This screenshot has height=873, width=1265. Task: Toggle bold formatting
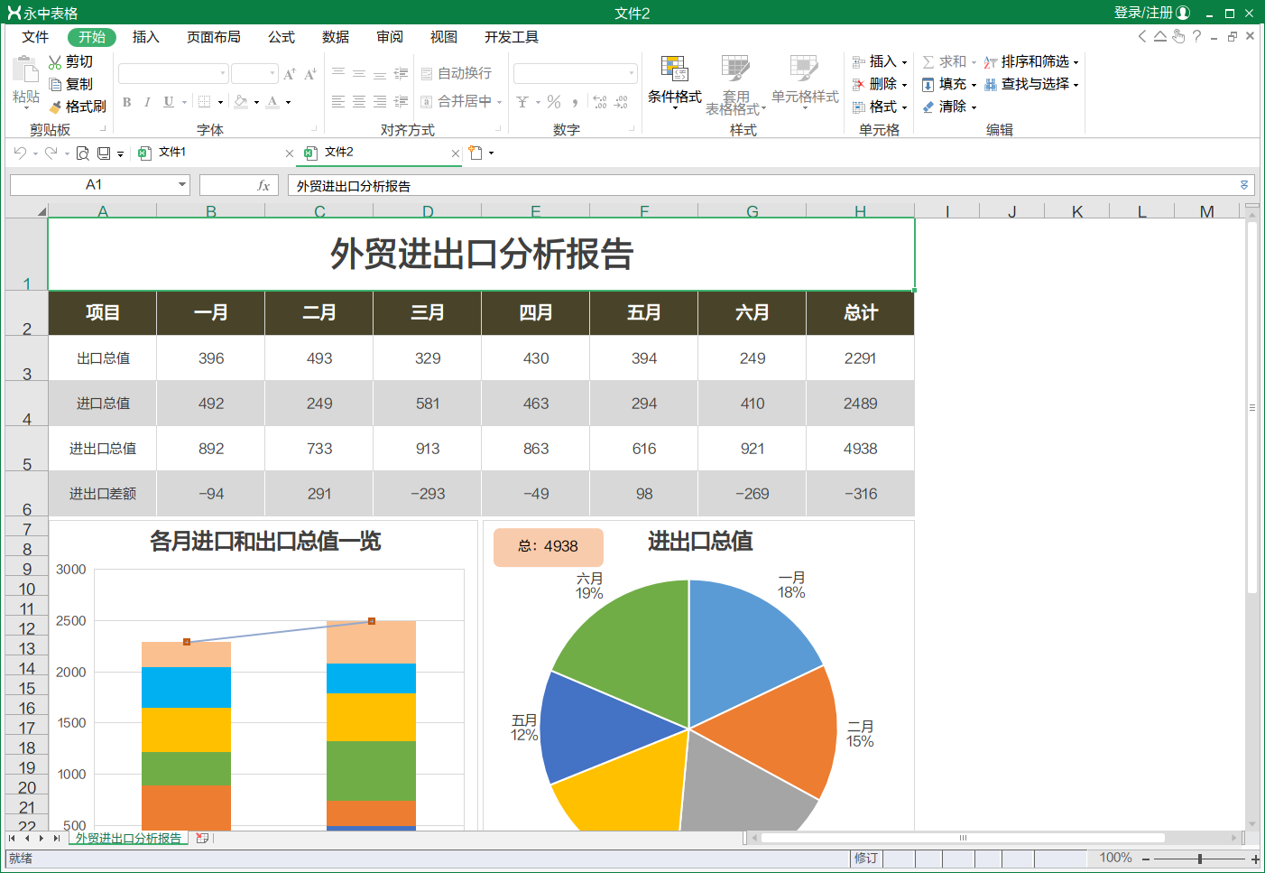point(127,102)
